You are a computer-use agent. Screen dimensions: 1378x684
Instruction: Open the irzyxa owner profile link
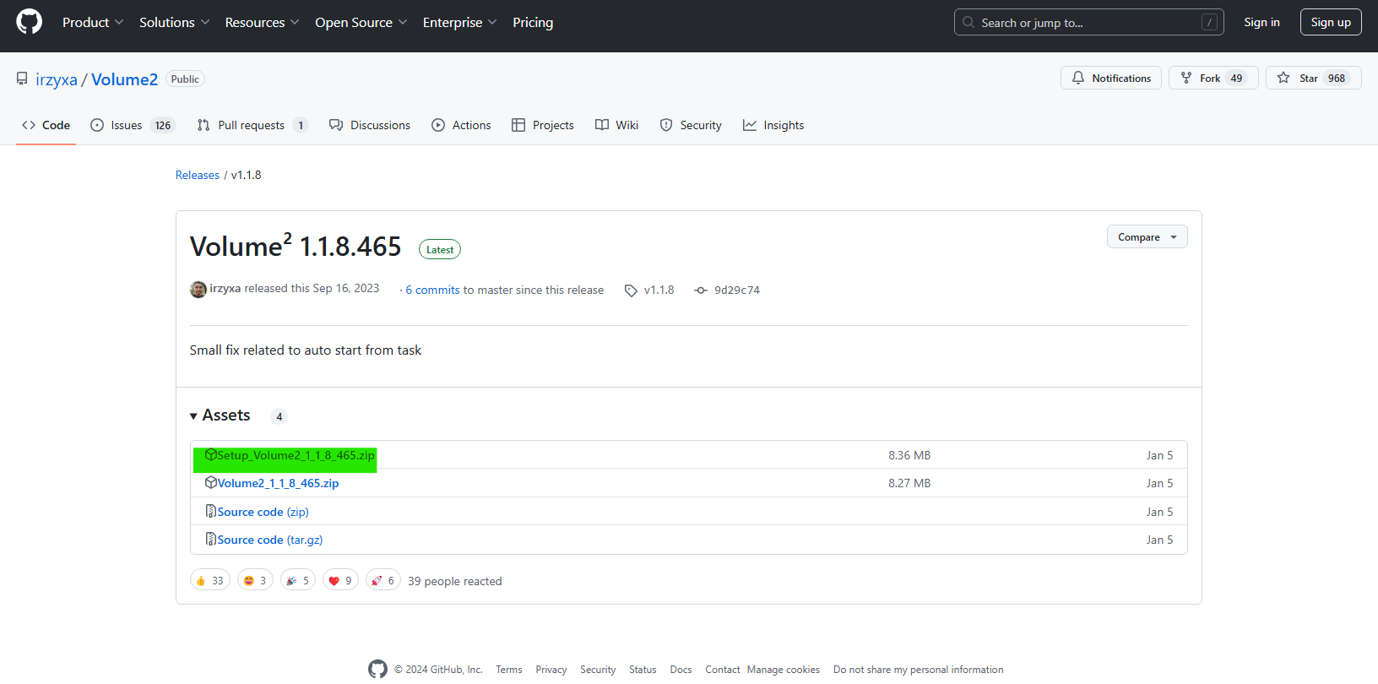pyautogui.click(x=57, y=79)
